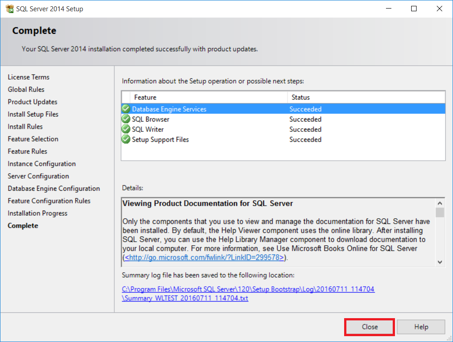Click Feature Configuration Rules step
This screenshot has height=342, width=453.
tap(49, 201)
